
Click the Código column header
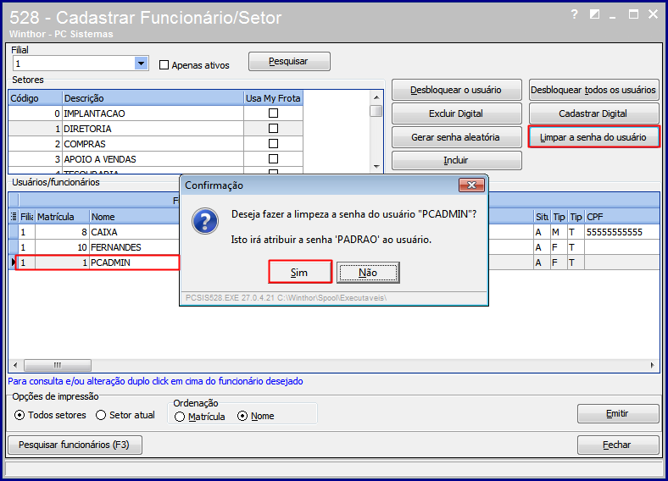tap(36, 98)
